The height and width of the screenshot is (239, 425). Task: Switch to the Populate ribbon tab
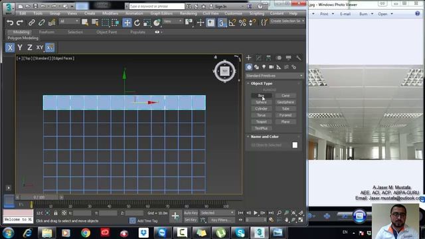(x=137, y=32)
